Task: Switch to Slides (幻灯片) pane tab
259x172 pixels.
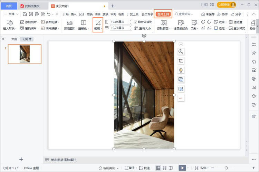Action: point(27,39)
